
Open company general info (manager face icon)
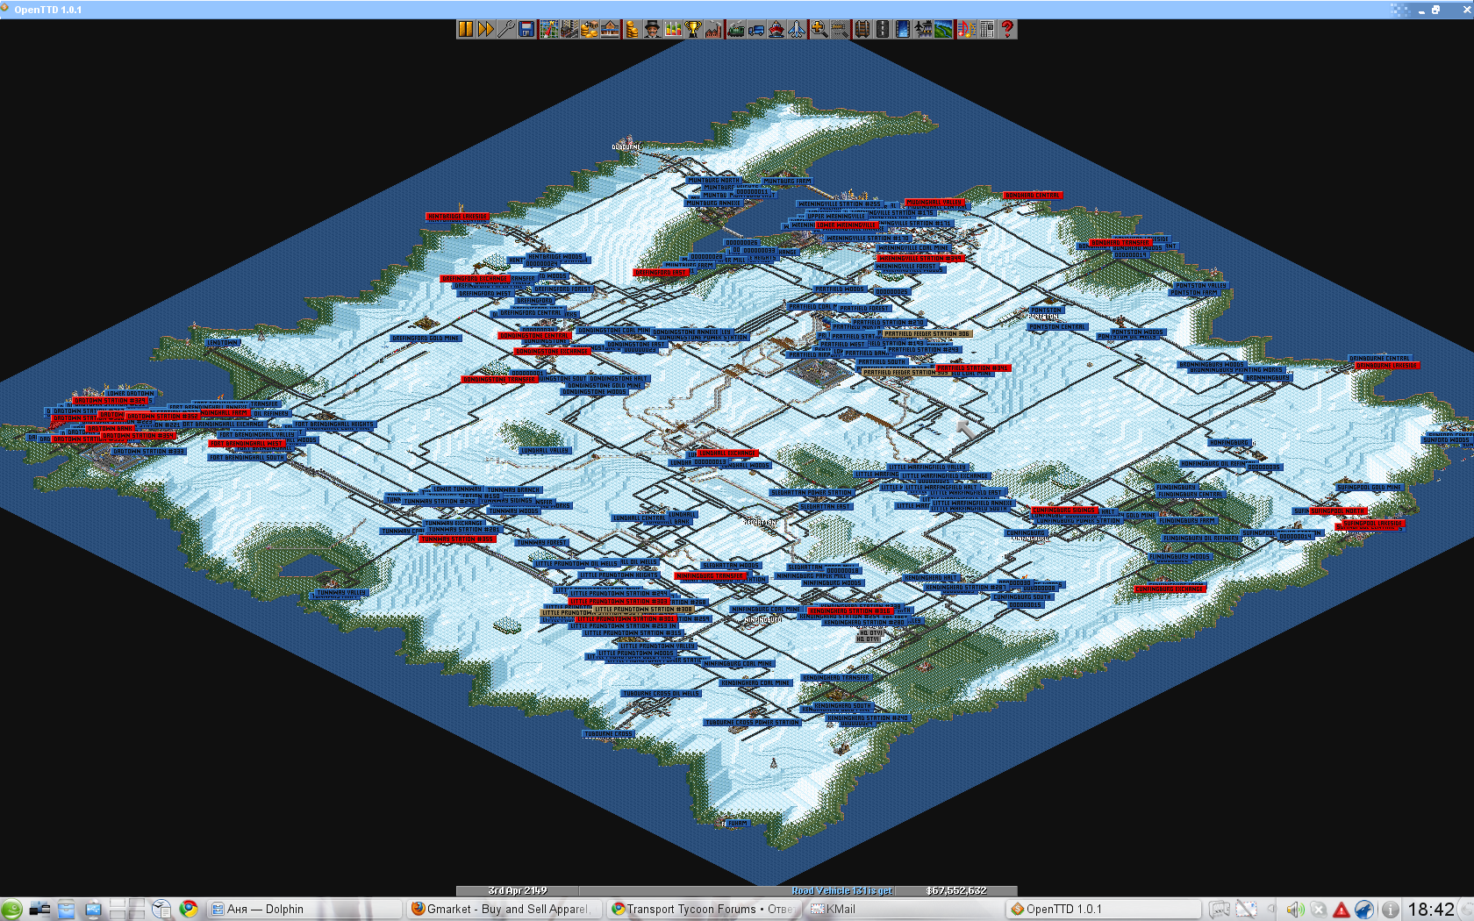[x=652, y=29]
